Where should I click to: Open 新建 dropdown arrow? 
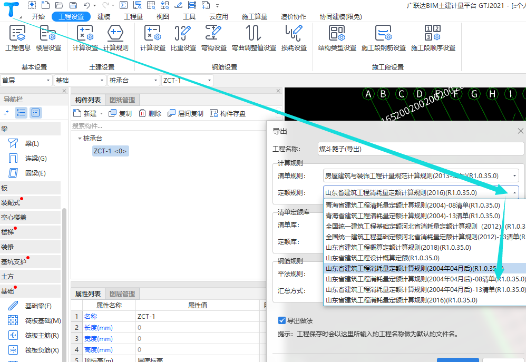tap(101, 113)
